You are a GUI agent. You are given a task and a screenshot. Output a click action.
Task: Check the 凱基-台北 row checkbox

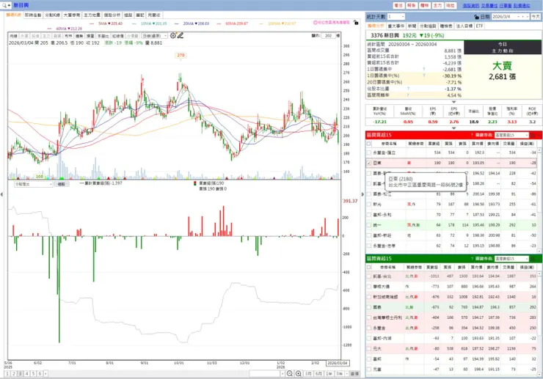pyautogui.click(x=369, y=276)
